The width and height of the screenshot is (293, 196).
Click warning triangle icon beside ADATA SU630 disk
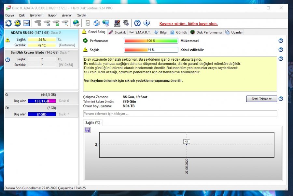(7, 40)
